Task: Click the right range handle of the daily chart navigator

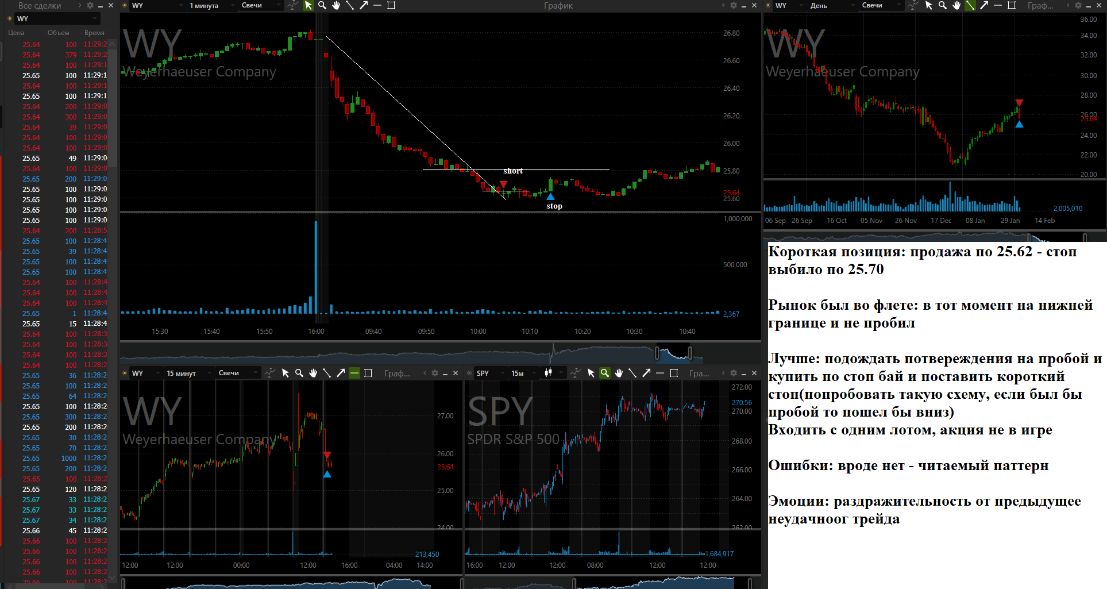Action: coord(1085,237)
